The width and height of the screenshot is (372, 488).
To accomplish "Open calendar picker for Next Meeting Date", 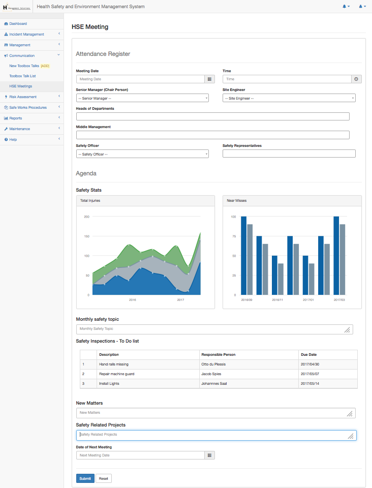I will coord(210,455).
